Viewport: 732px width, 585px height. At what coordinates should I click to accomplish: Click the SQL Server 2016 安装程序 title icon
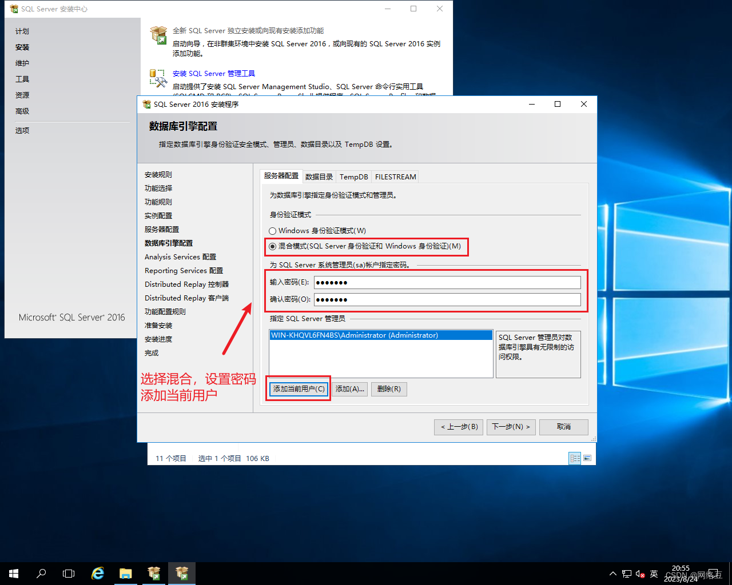click(146, 104)
